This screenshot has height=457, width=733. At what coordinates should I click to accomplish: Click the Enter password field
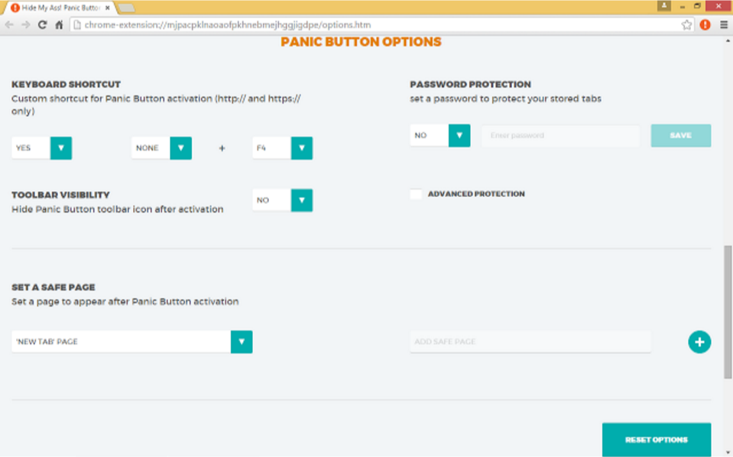[560, 135]
